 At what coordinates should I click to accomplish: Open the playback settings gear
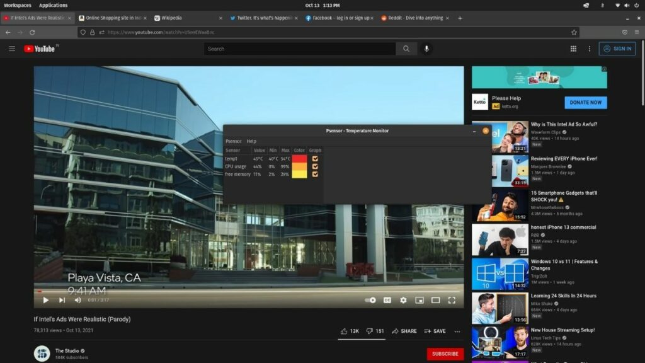click(404, 301)
